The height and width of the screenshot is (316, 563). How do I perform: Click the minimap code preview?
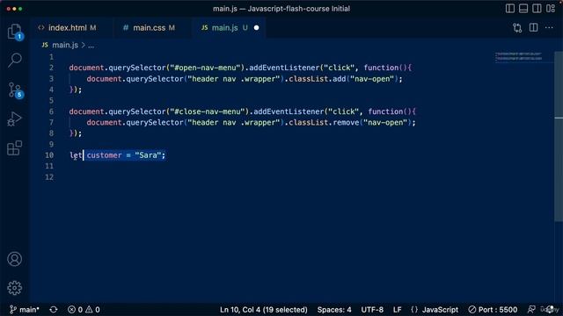coord(519,56)
